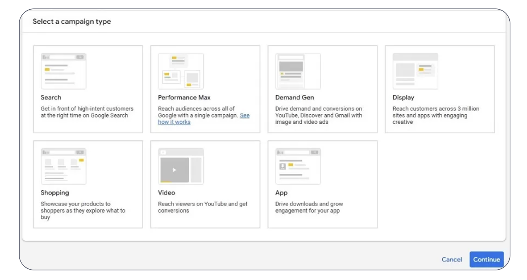Click the Performance Max campaign illustration
This screenshot has height=280, width=527.
pos(181,71)
